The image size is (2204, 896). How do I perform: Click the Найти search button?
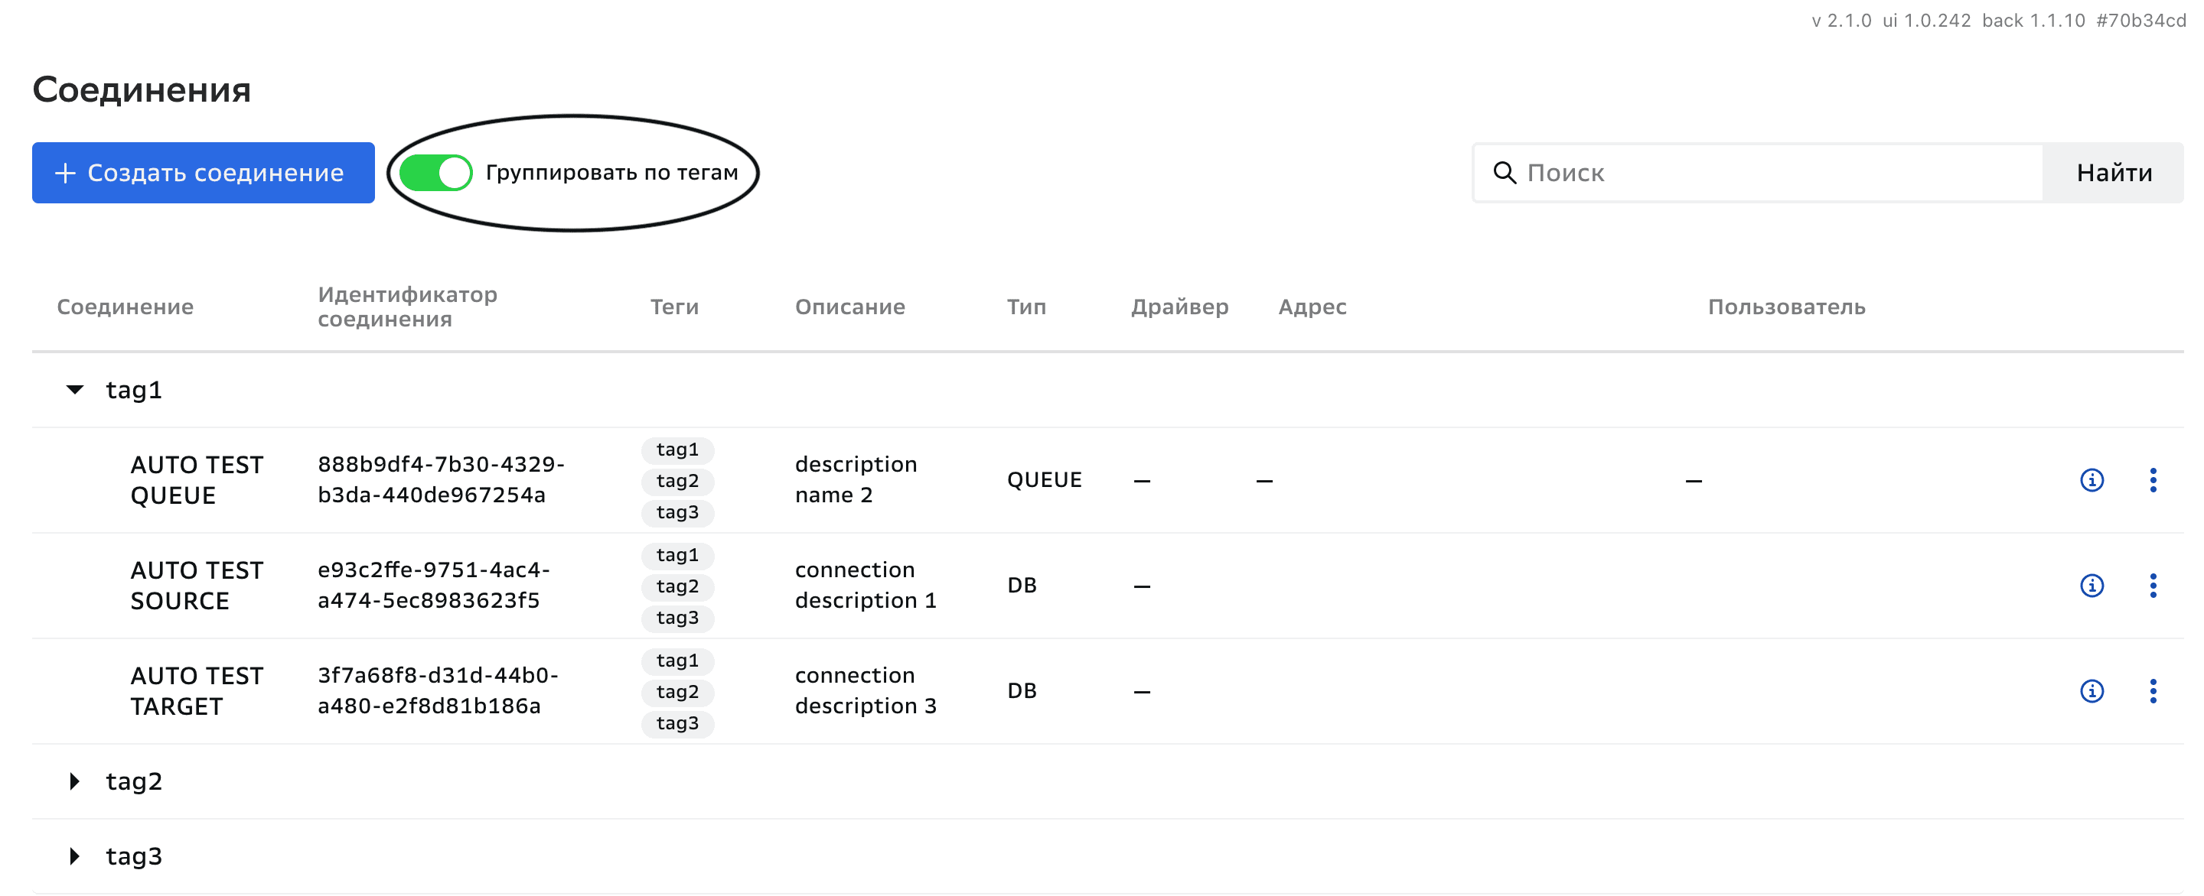pyautogui.click(x=2113, y=173)
